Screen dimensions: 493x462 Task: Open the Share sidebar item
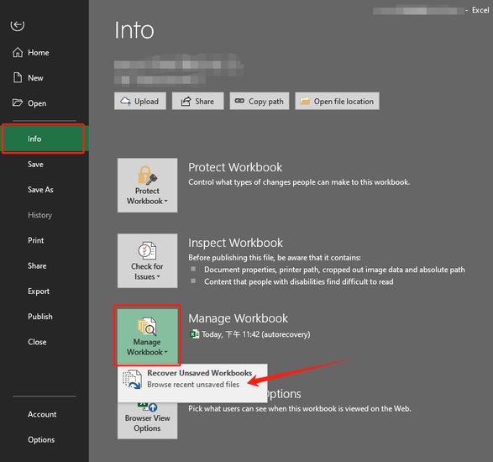pyautogui.click(x=45, y=265)
